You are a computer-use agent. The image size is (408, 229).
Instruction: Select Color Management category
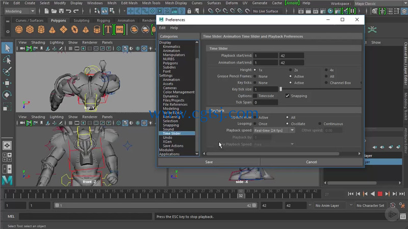[x=179, y=92]
